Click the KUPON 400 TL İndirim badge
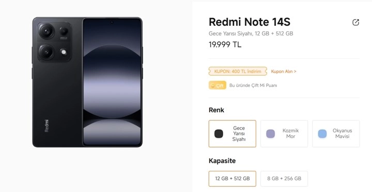Screen dimensions: 372x192 (x=238, y=71)
